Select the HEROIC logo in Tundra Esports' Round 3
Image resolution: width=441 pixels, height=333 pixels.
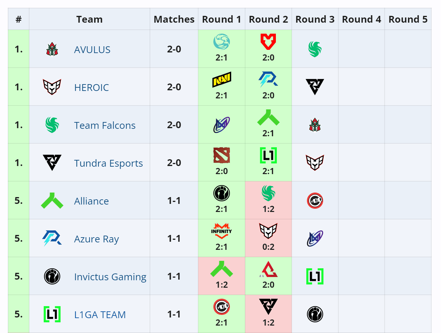coord(315,162)
